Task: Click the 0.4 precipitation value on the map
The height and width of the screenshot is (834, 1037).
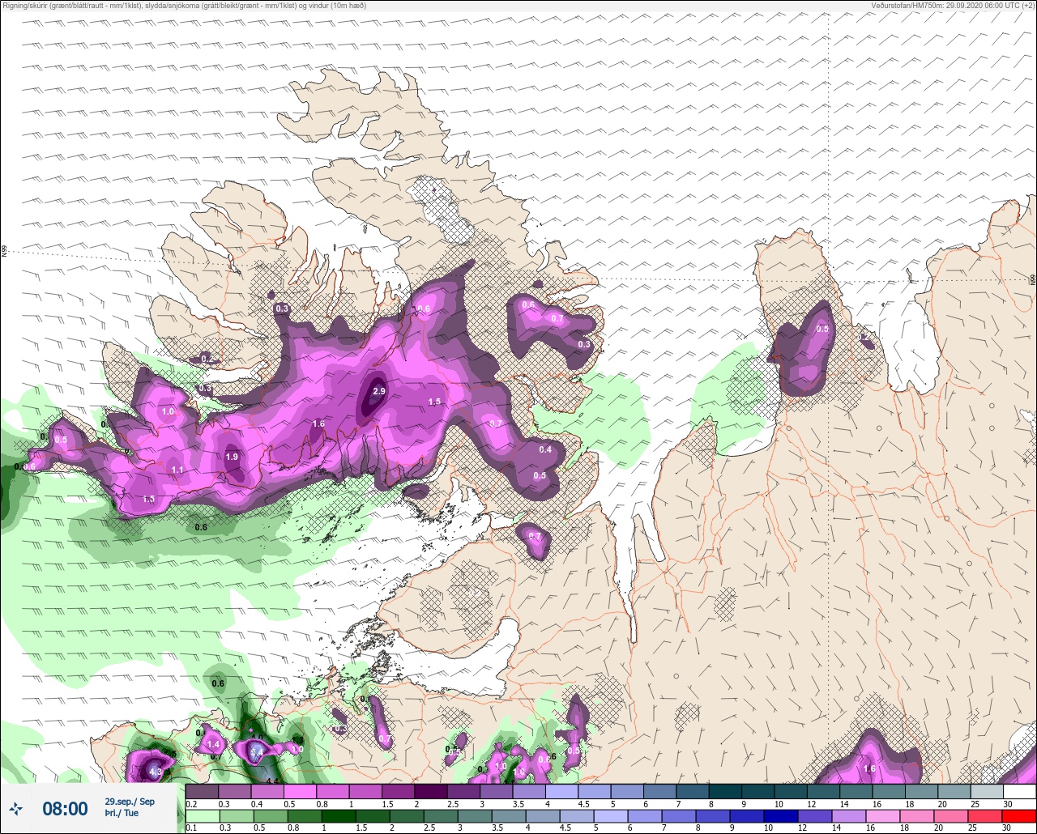Action: tap(545, 450)
